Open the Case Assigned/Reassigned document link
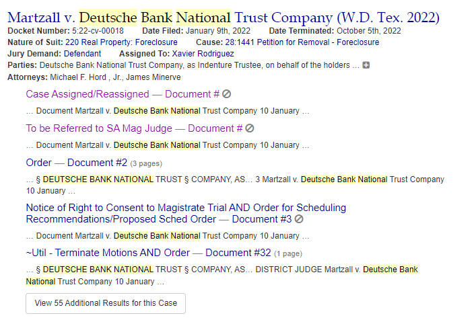Screen dimensions: 472x326 click(x=123, y=94)
